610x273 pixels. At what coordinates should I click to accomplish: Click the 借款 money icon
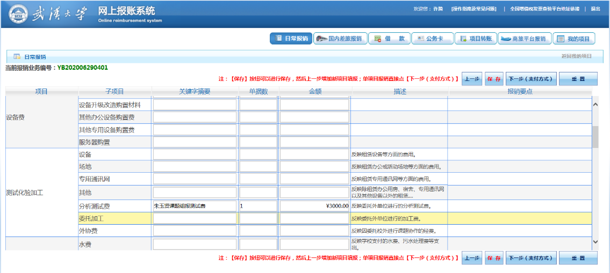pyautogui.click(x=378, y=39)
